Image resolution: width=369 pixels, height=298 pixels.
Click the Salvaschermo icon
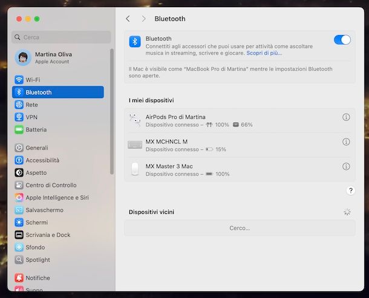[x=19, y=210]
